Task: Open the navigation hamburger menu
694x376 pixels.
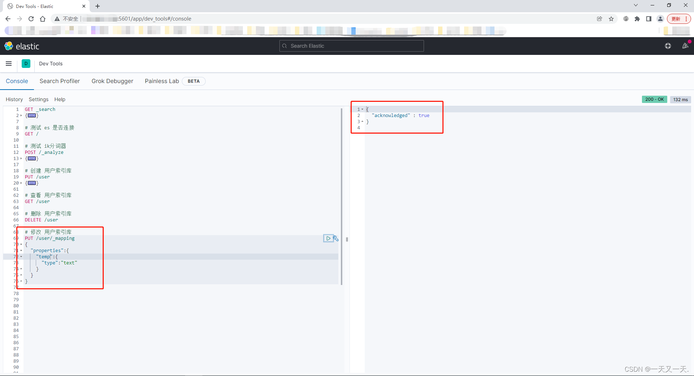Action: click(x=9, y=64)
